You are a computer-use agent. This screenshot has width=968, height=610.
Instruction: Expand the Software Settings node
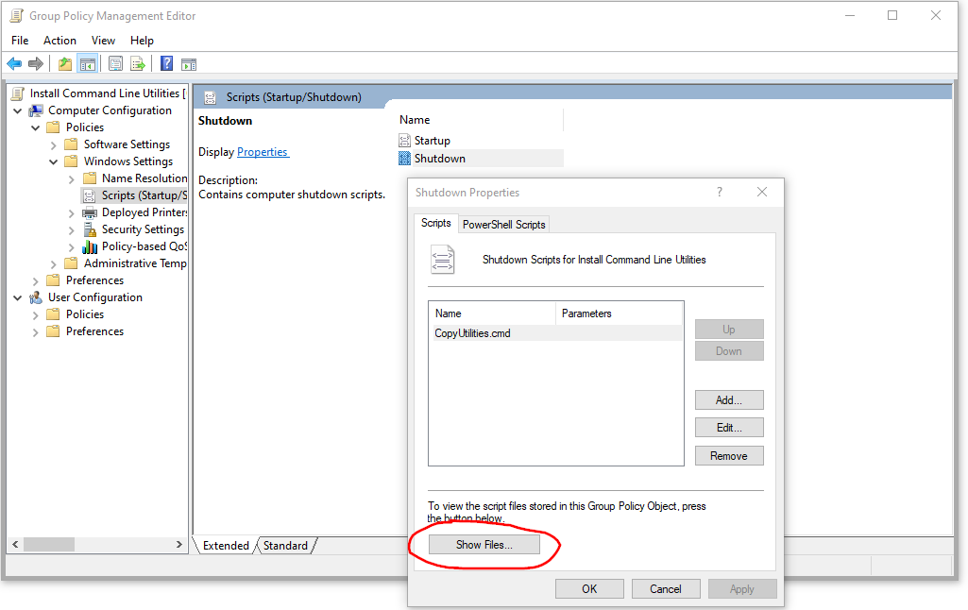coord(53,145)
